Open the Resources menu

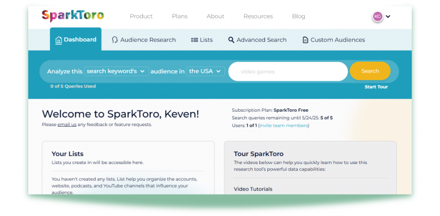pos(258,16)
